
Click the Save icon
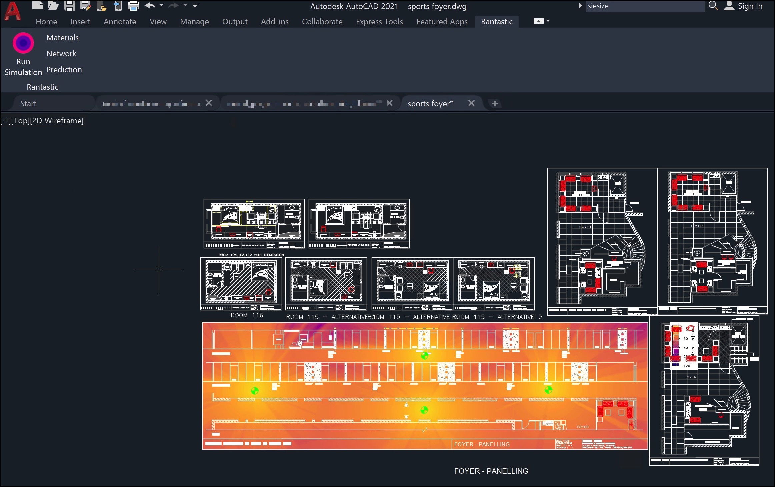point(69,5)
